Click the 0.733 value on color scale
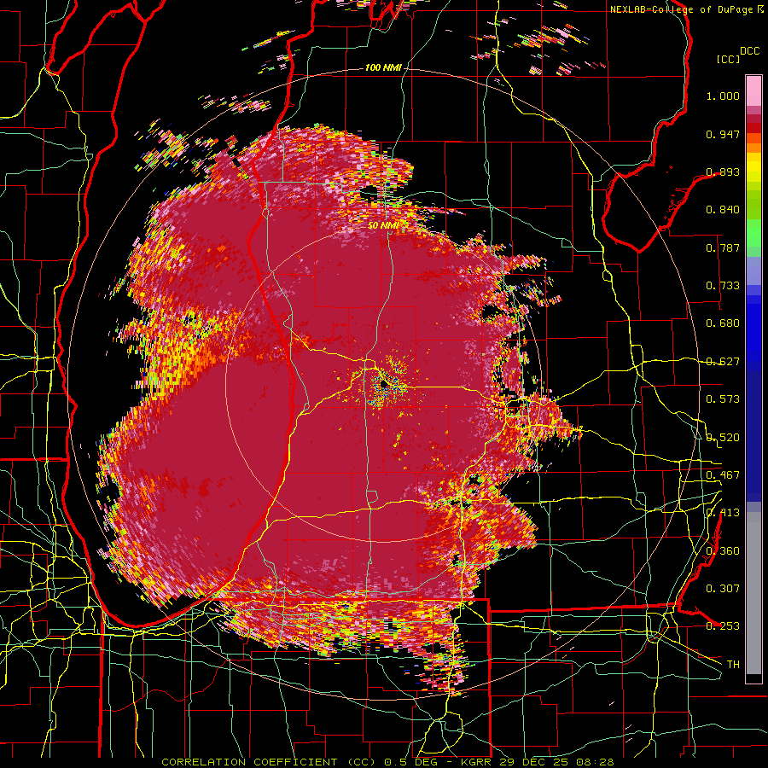Screen dimensions: 768x768 click(723, 286)
